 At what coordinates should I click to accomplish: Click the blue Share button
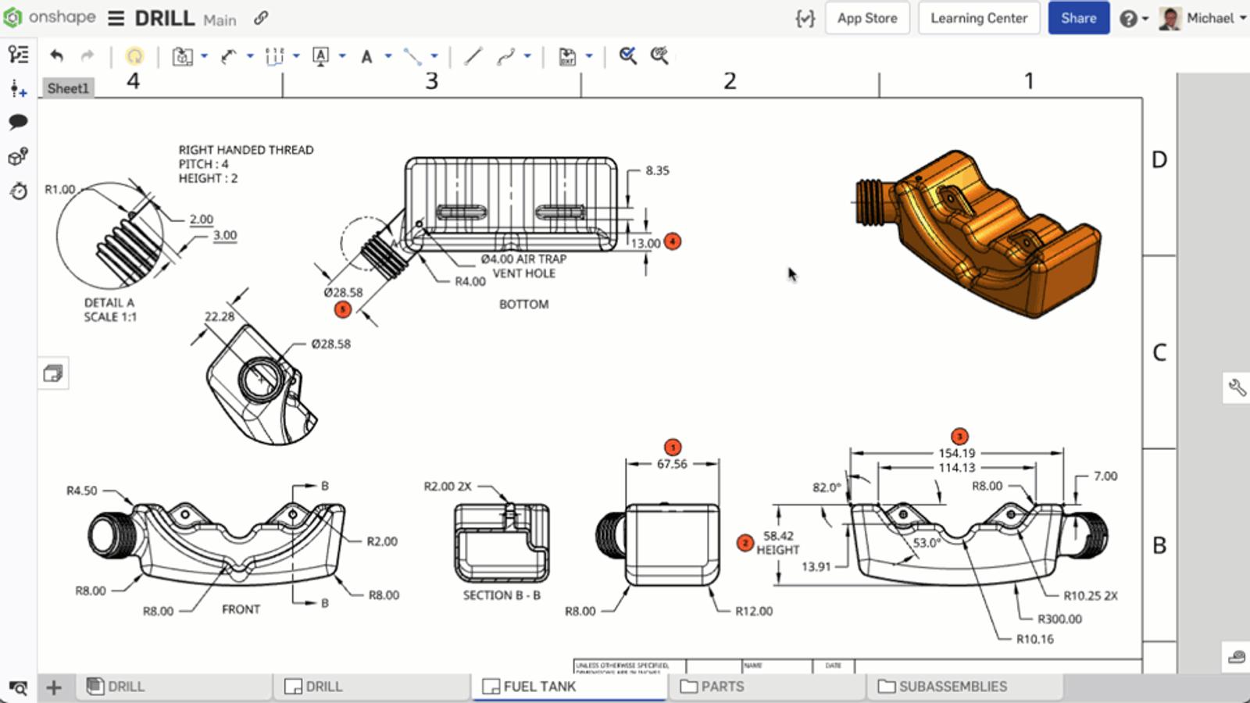point(1078,18)
